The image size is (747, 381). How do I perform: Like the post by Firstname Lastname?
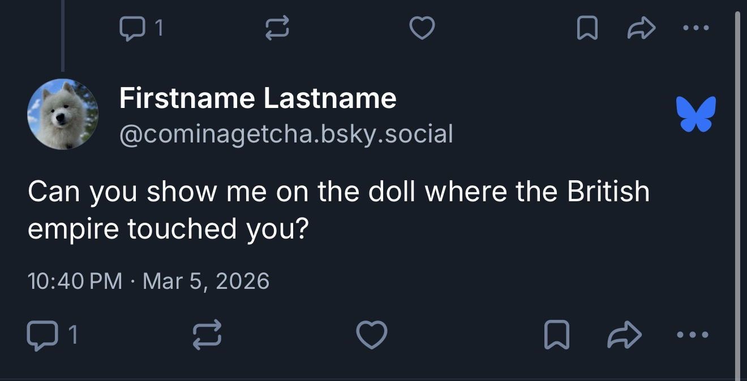click(372, 334)
